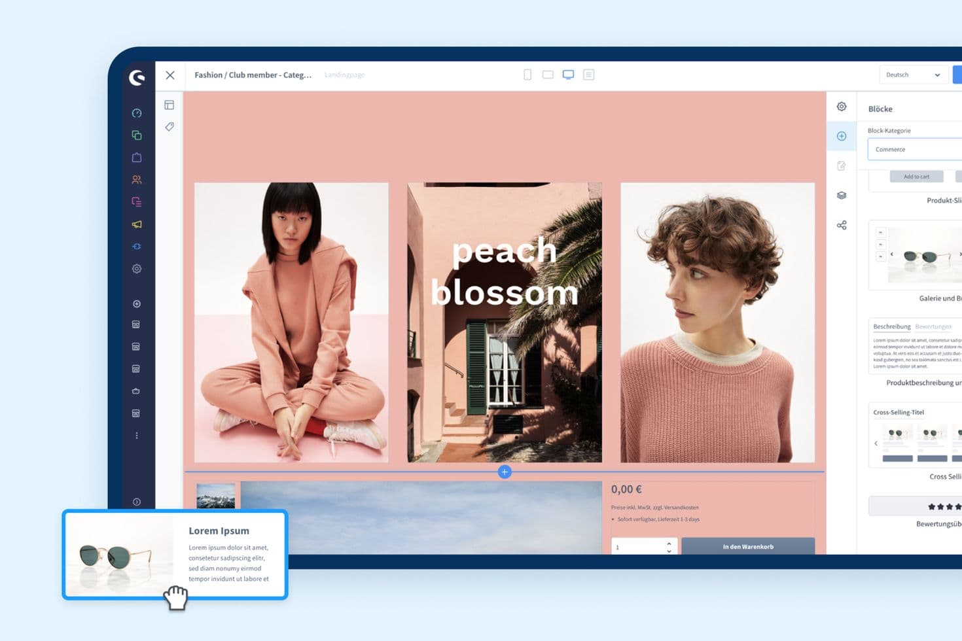Open the Catalogues copy icon in sidebar
Image resolution: width=962 pixels, height=641 pixels.
point(137,135)
